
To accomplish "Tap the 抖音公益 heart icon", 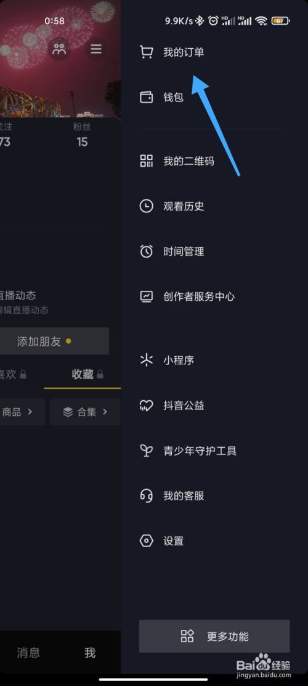I will [x=147, y=405].
